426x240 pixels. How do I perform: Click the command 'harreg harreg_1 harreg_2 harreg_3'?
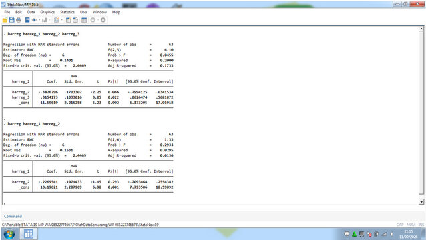click(43, 34)
